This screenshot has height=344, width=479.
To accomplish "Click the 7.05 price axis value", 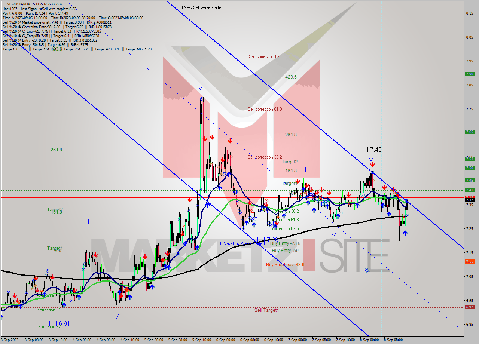I will [469, 276].
